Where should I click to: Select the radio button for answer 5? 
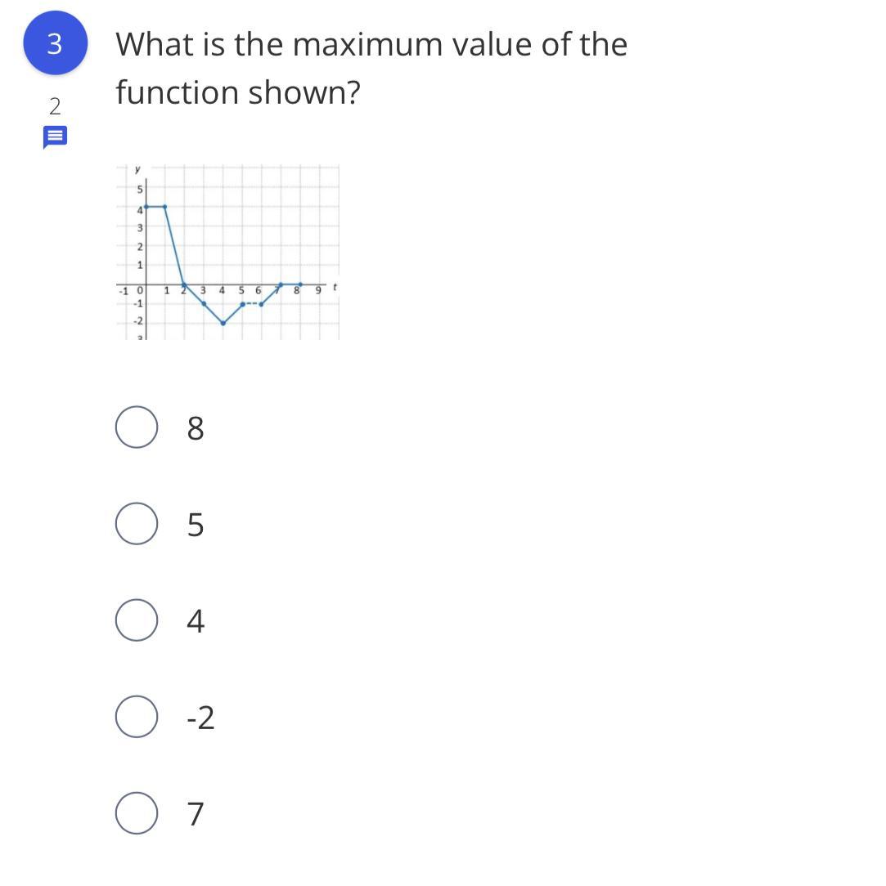(137, 524)
